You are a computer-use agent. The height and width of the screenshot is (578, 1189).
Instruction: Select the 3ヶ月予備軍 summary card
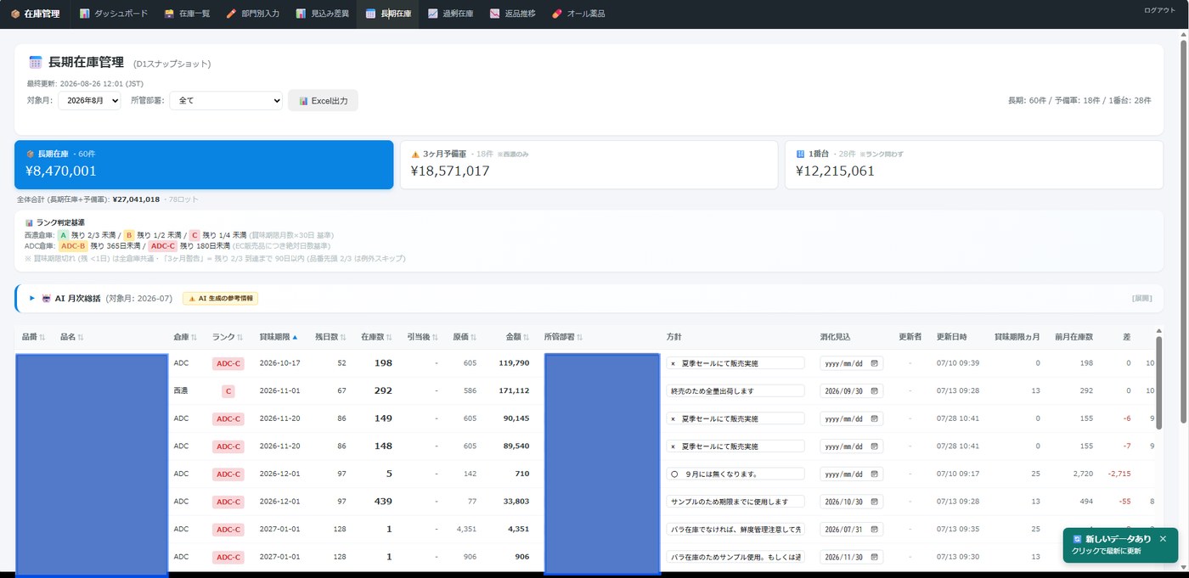tap(589, 165)
